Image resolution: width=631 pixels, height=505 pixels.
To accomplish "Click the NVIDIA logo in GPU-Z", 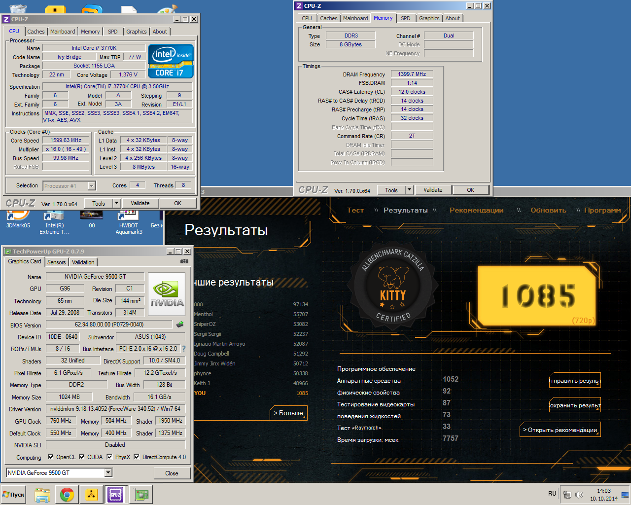I will point(166,295).
